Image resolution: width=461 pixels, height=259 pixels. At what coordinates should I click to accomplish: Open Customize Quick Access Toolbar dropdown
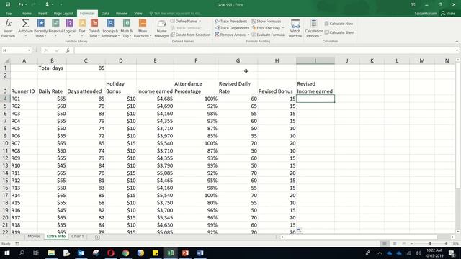[61, 5]
